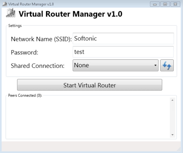
Task: Click the peers list scroll up arrow
Action: 172,100
